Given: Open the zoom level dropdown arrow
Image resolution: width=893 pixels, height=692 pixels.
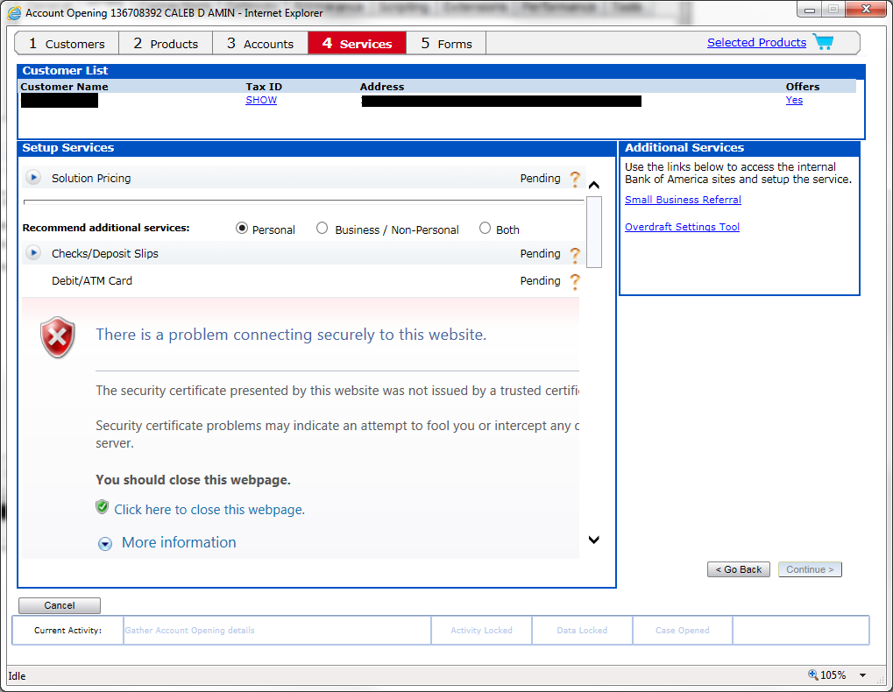Looking at the screenshot, I should [x=863, y=675].
